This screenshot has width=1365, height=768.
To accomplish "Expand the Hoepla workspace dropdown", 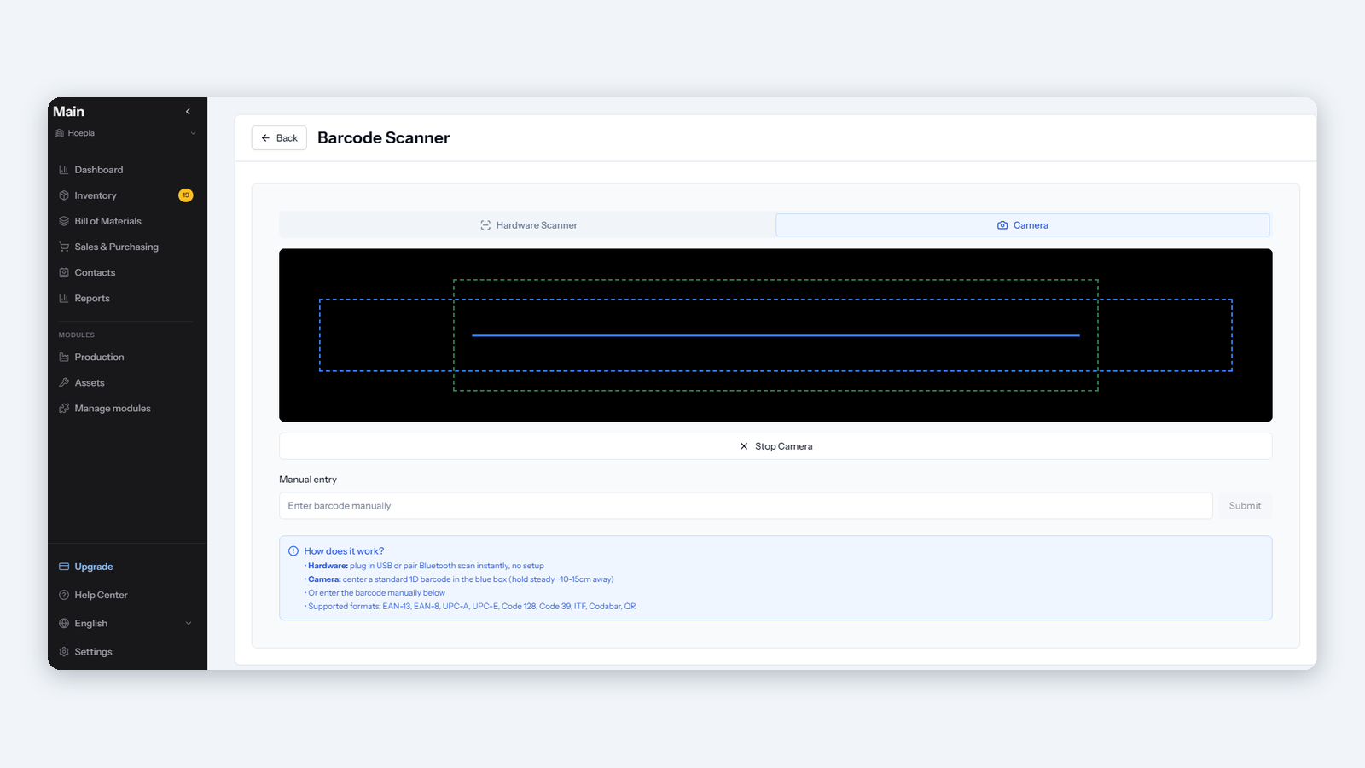I will (x=126, y=133).
